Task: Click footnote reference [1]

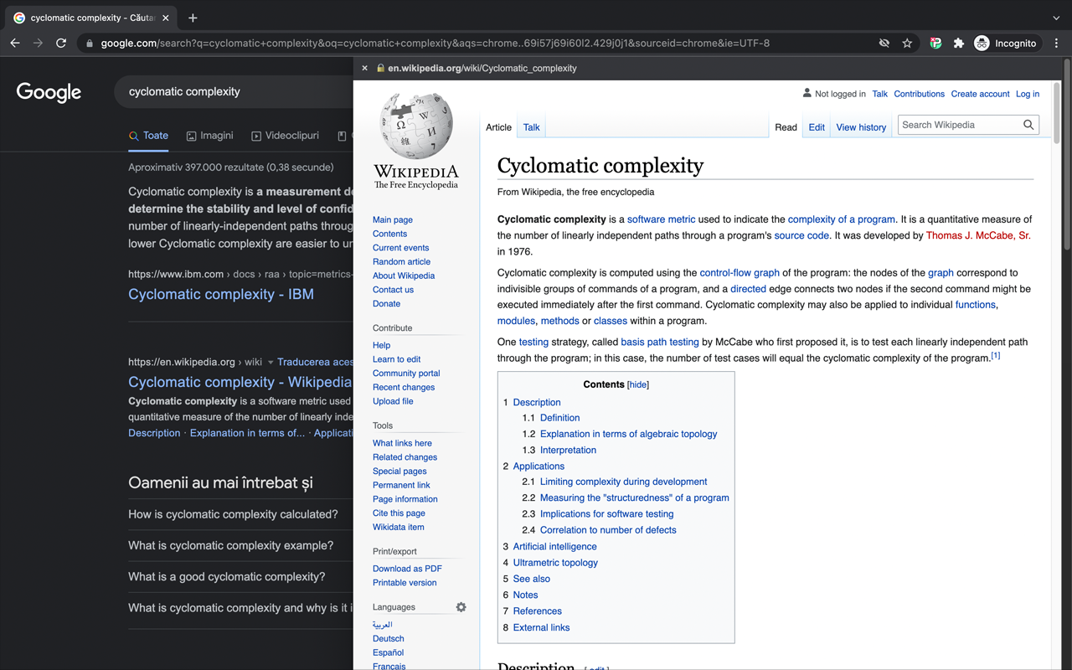Action: click(x=996, y=355)
